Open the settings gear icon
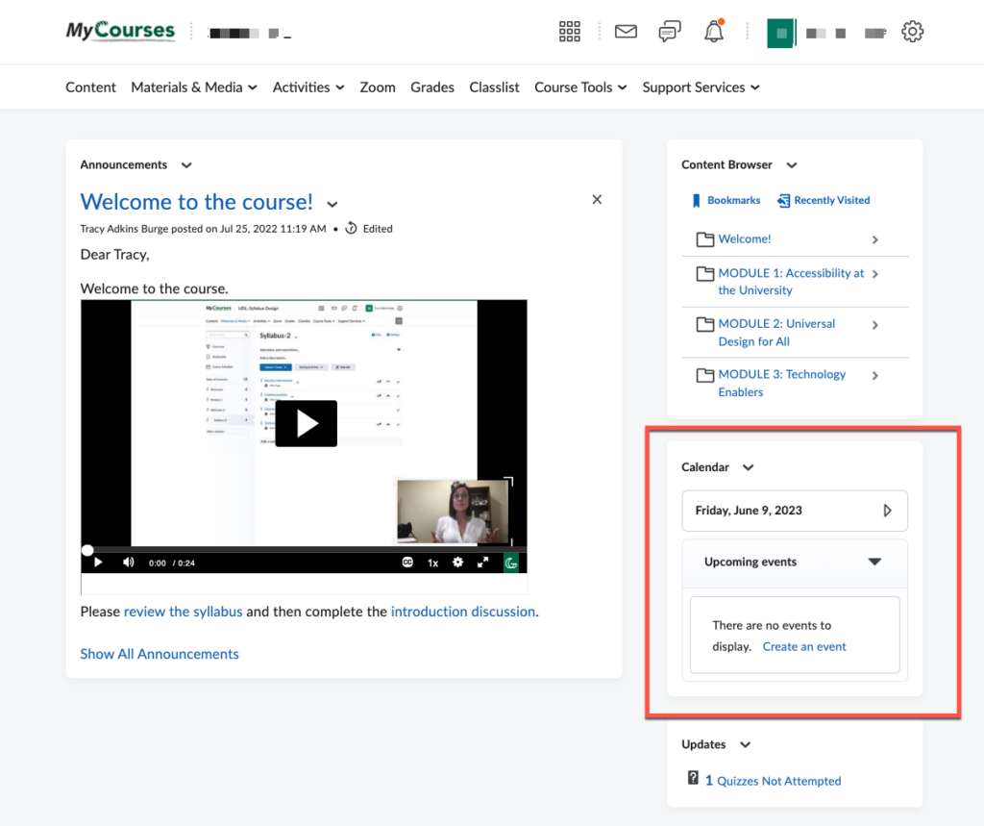The height and width of the screenshot is (826, 984). (912, 31)
